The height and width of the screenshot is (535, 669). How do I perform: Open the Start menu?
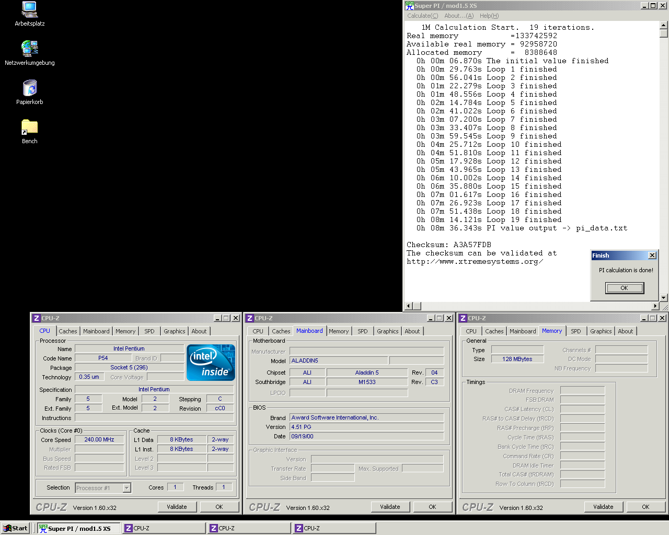pos(15,528)
